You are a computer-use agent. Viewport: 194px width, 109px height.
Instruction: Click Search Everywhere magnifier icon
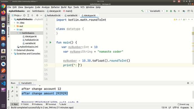[192, 11]
